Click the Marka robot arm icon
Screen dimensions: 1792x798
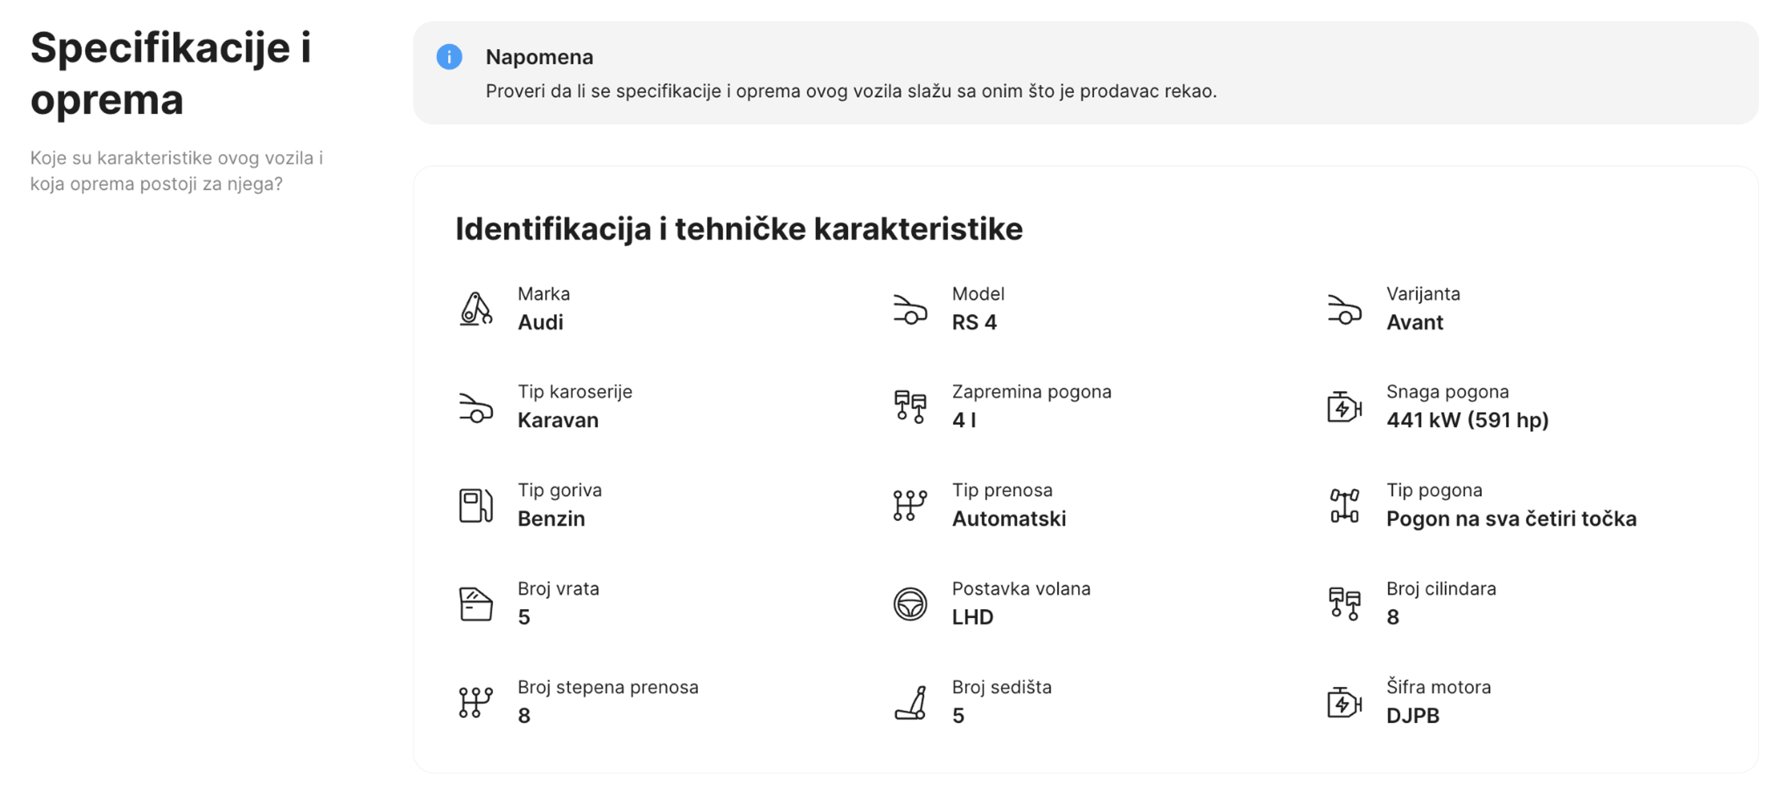[x=476, y=308]
